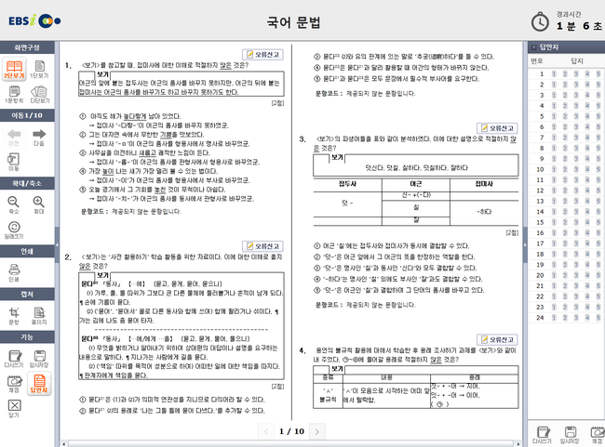Image resolution: width=605 pixels, height=447 pixels.
Task: Go to previous page via bottom pager arrow
Action: (x=266, y=431)
